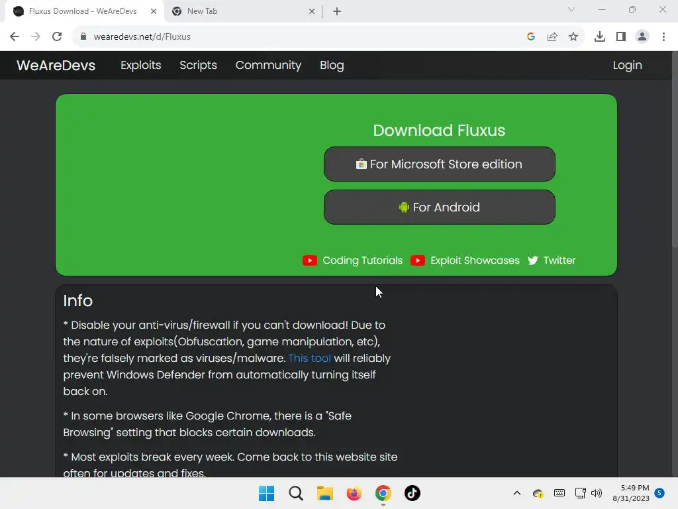Open notification badge showing 5
Image resolution: width=678 pixels, height=509 pixels.
(x=659, y=492)
